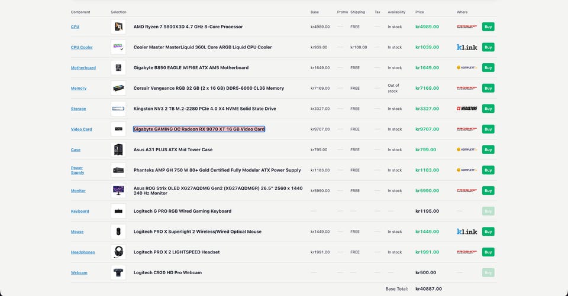Open the Kingston NV3 2 TB product name
Image resolution: width=568 pixels, height=296 pixels.
(205, 109)
